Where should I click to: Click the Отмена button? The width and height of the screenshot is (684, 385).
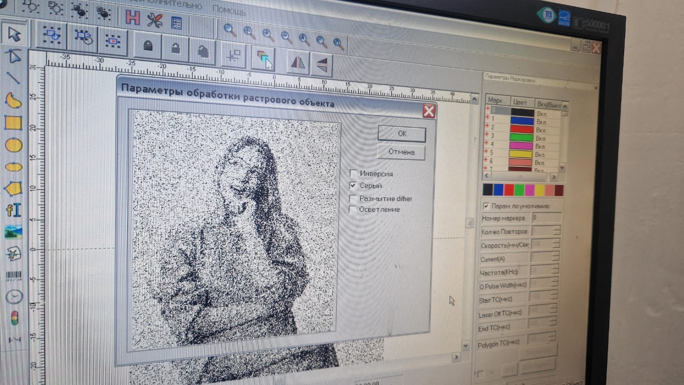coord(401,152)
